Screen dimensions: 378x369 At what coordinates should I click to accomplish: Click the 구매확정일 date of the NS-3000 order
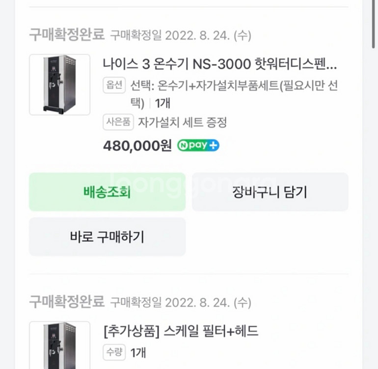tap(180, 35)
